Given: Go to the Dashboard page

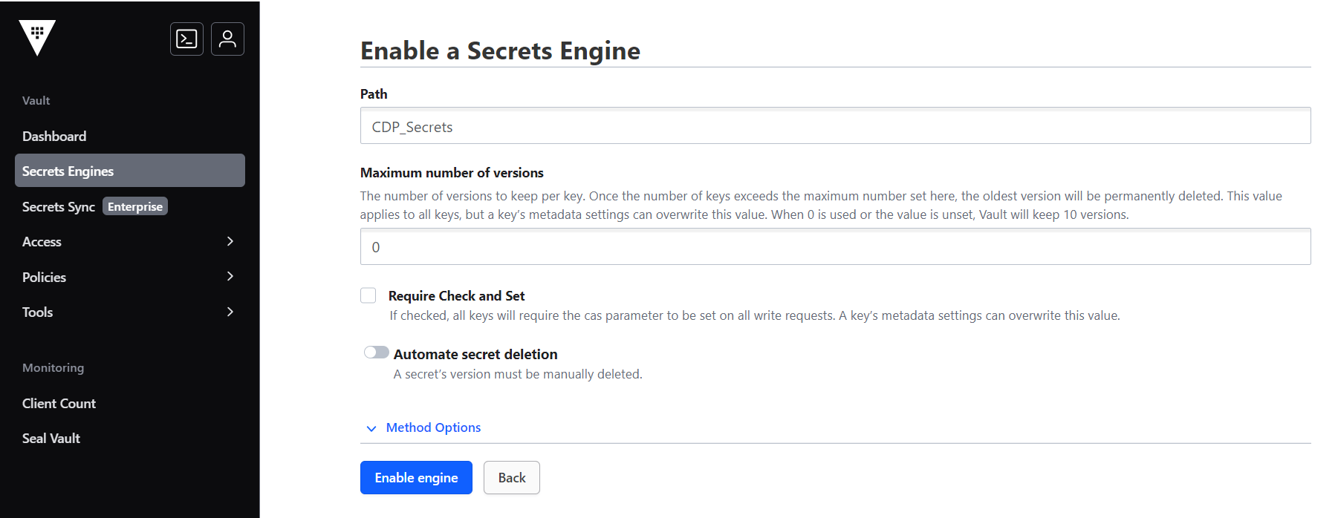Looking at the screenshot, I should [x=54, y=137].
